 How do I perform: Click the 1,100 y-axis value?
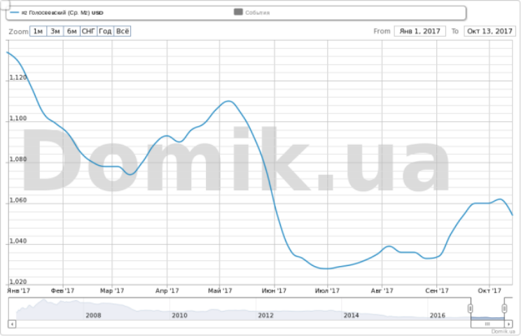point(18,118)
